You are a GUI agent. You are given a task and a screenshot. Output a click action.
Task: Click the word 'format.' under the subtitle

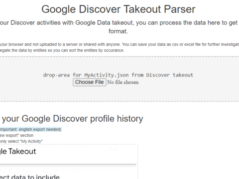click(118, 31)
